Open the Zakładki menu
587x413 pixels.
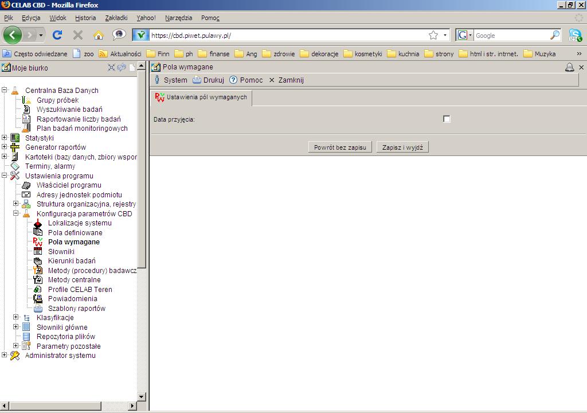click(116, 18)
